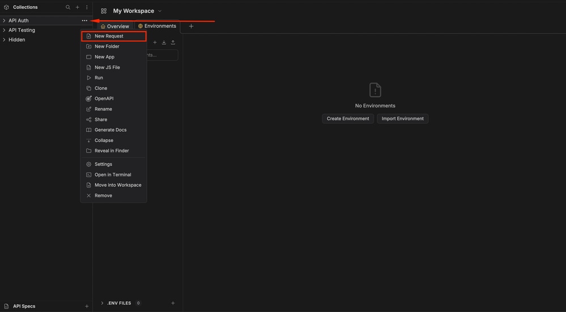The height and width of the screenshot is (312, 566).
Task: Open the Collections header vertical dots menu
Action: (87, 7)
